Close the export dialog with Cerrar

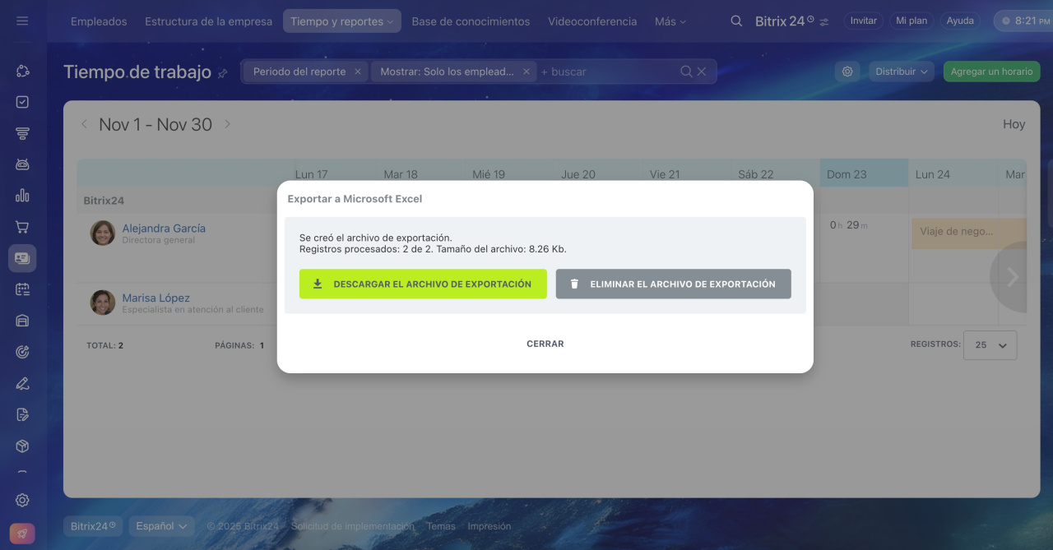[x=545, y=344]
